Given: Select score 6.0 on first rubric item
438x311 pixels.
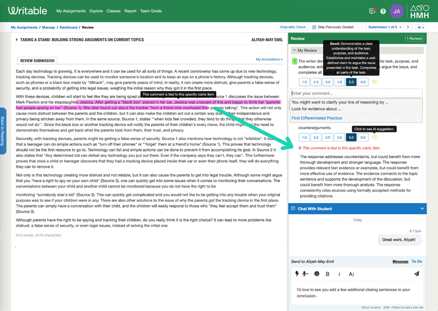Looking at the screenshot, I should point(363,82).
